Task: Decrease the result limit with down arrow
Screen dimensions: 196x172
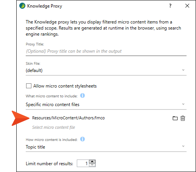Action: [x=92, y=165]
